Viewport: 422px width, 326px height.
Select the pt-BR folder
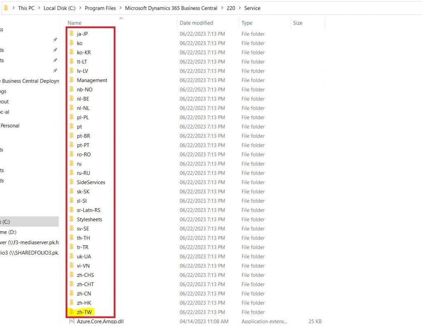pos(84,136)
